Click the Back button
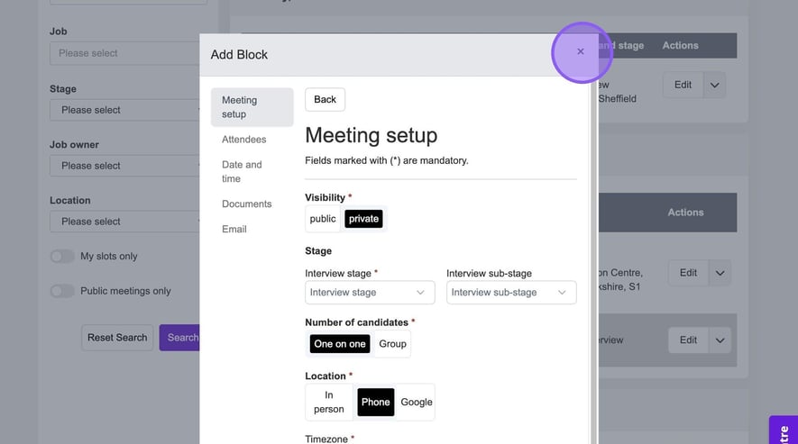The height and width of the screenshot is (444, 798). (325, 100)
